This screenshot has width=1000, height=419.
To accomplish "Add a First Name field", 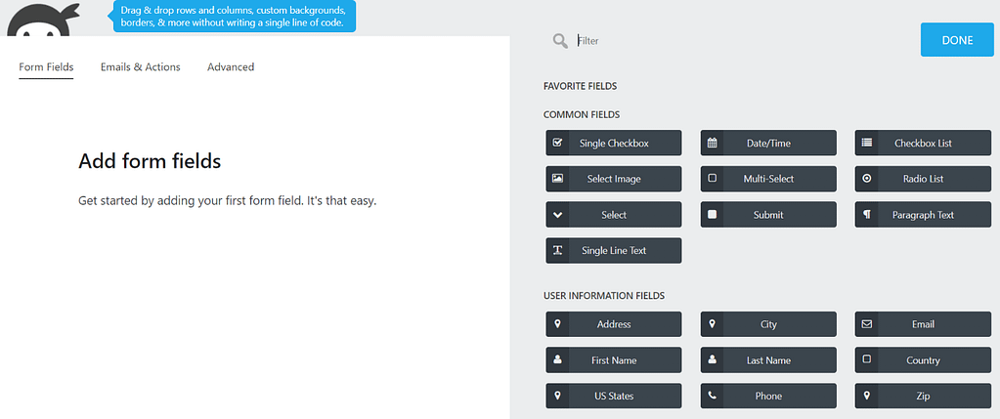I will pos(614,359).
